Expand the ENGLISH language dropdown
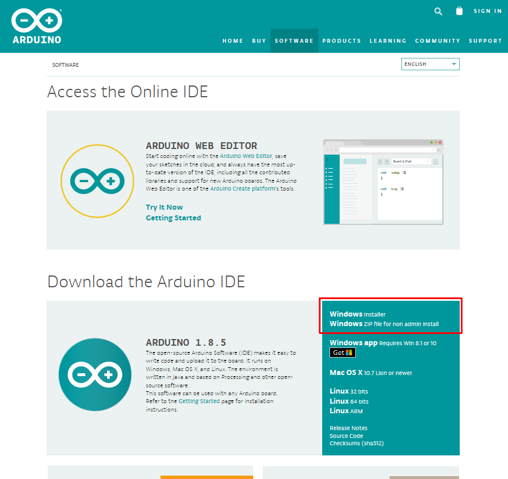 click(430, 64)
